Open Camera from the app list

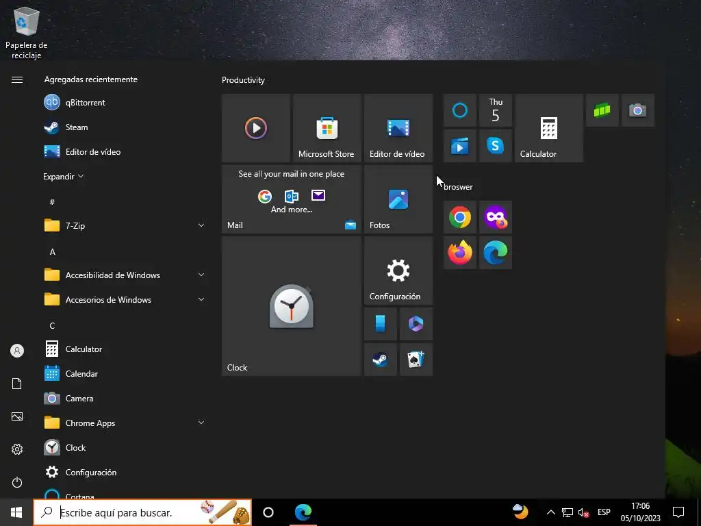pyautogui.click(x=125, y=398)
